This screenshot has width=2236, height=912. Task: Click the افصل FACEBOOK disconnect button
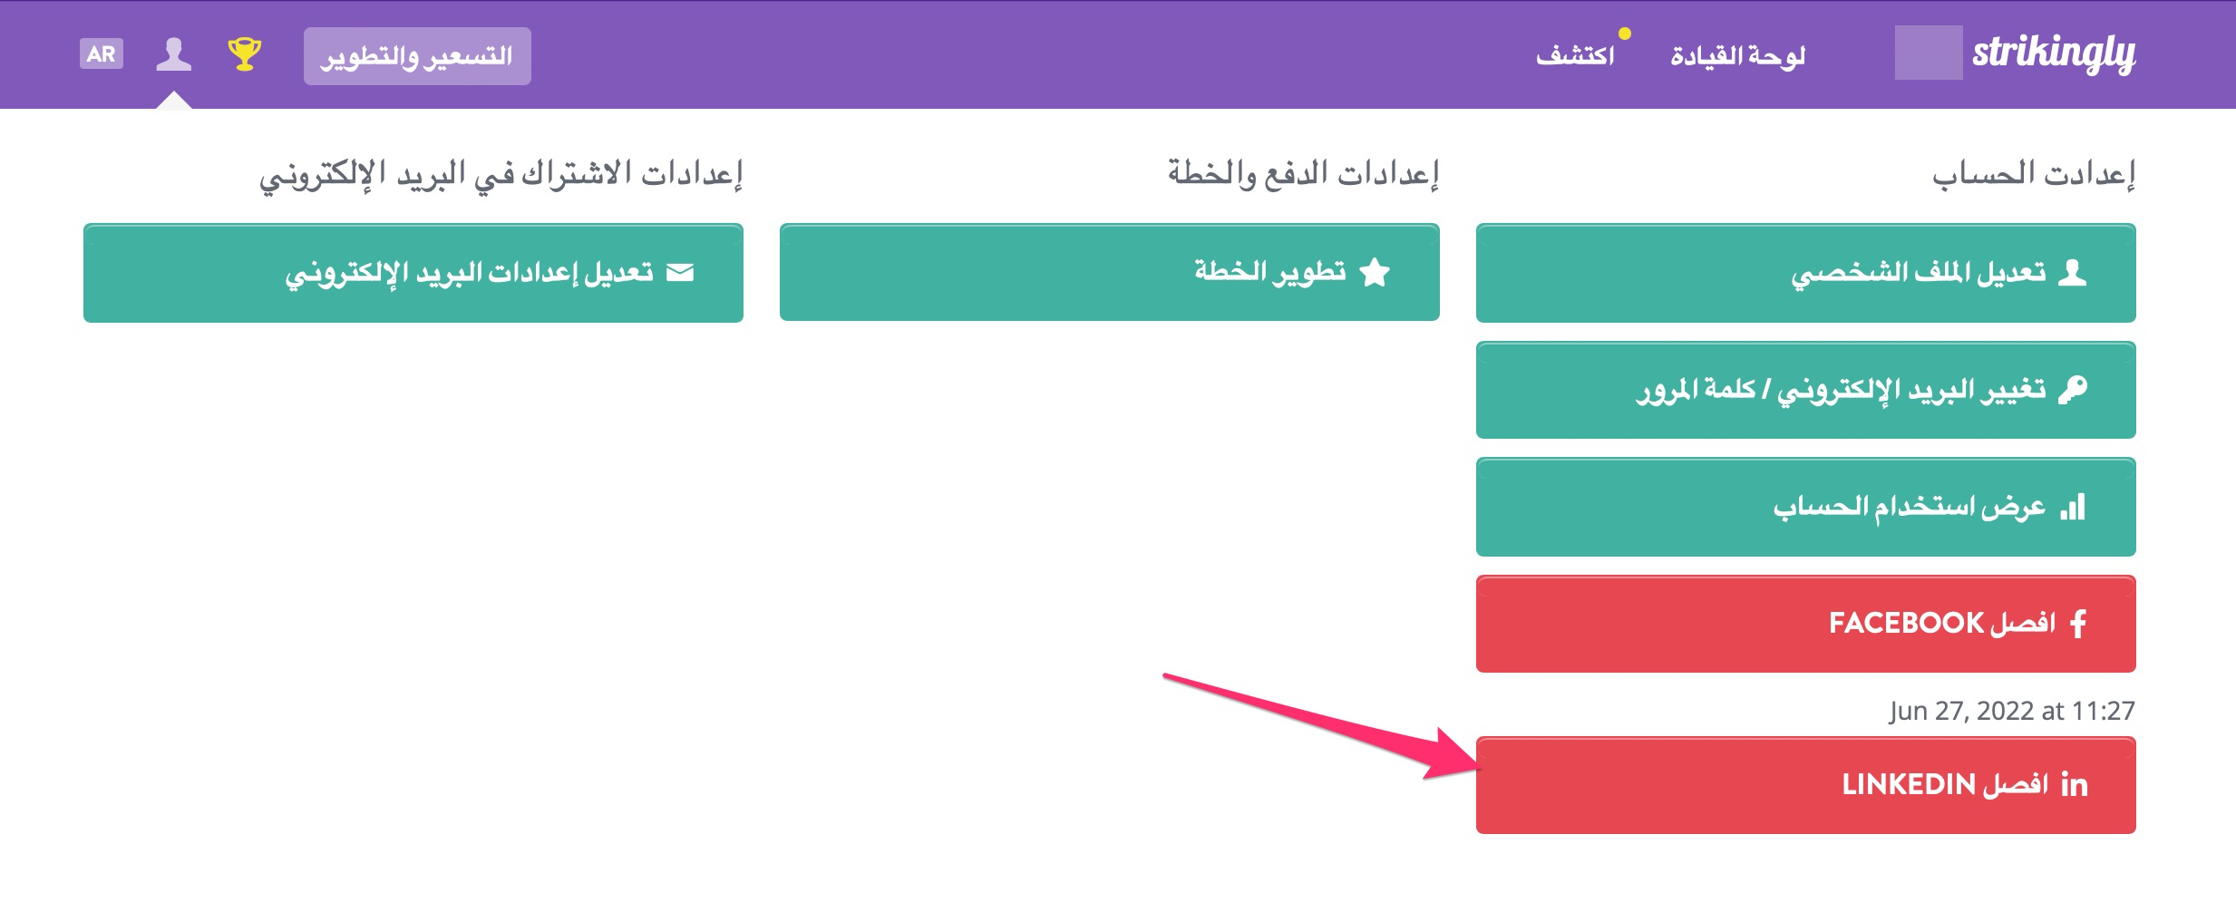pos(1805,624)
